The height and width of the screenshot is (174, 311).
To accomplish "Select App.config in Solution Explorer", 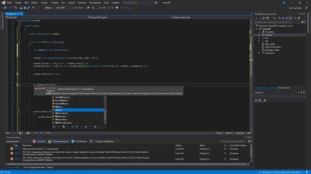I will click(x=270, y=44).
